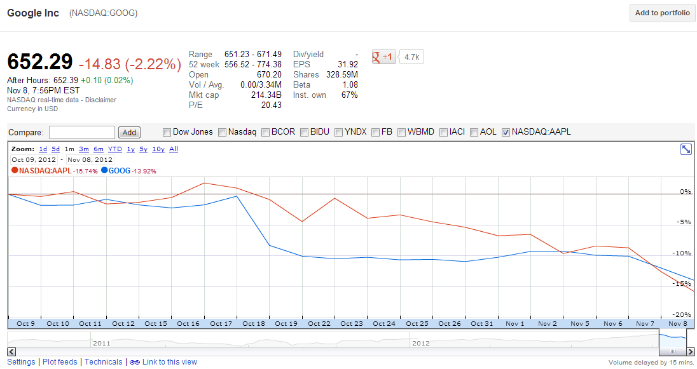Open the Settings link
The image size is (697, 369).
coord(21,362)
